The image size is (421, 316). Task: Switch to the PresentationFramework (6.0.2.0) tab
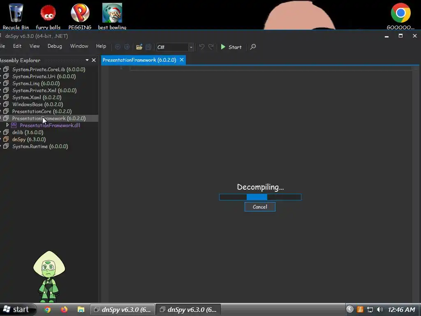(x=139, y=60)
